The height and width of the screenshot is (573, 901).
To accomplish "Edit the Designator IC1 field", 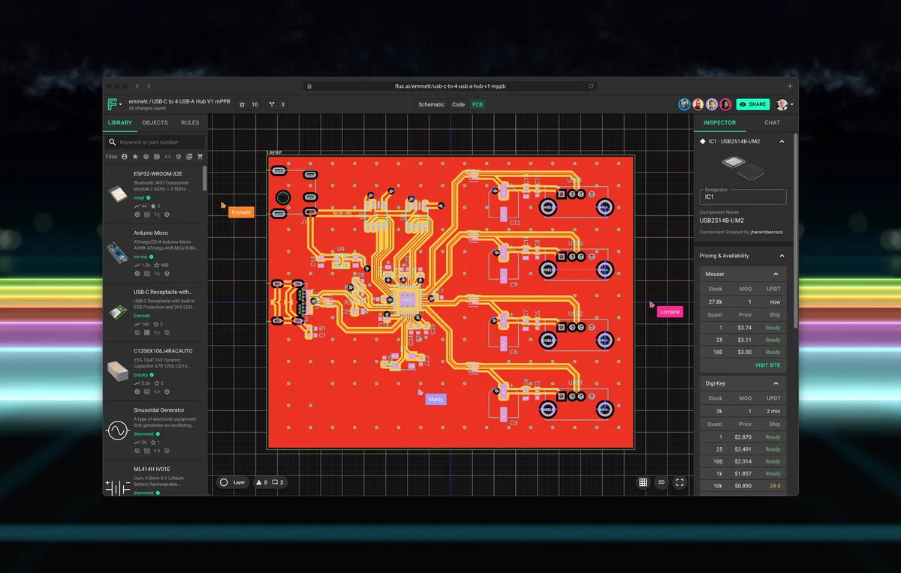I will click(743, 196).
